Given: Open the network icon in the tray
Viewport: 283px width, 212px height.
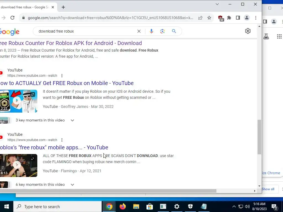Looking at the screenshot, I should (x=241, y=206).
